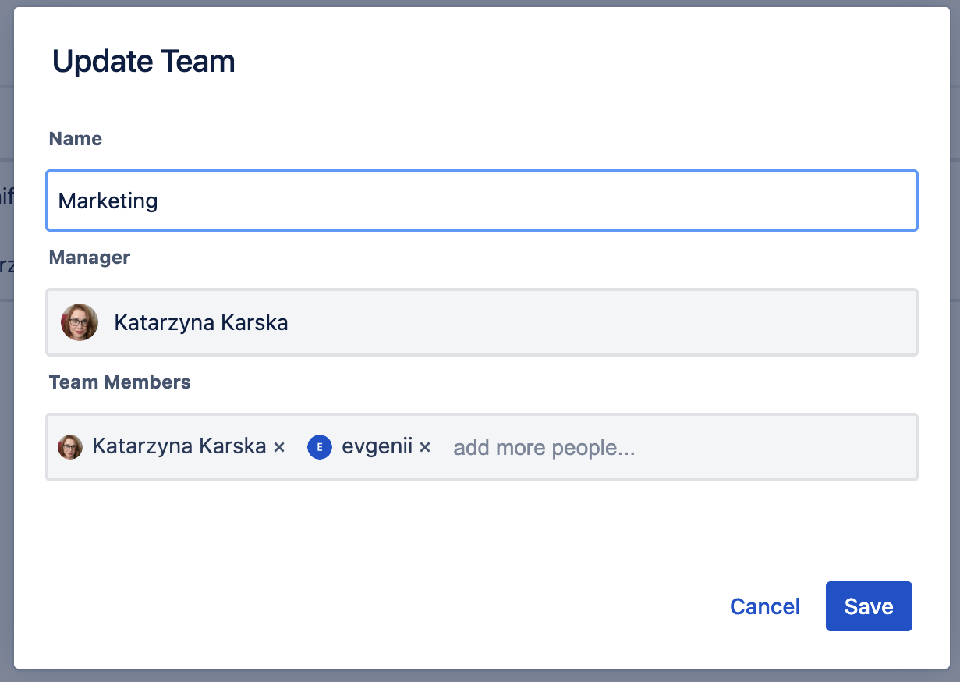
Task: Save the updated team details
Action: pos(869,606)
